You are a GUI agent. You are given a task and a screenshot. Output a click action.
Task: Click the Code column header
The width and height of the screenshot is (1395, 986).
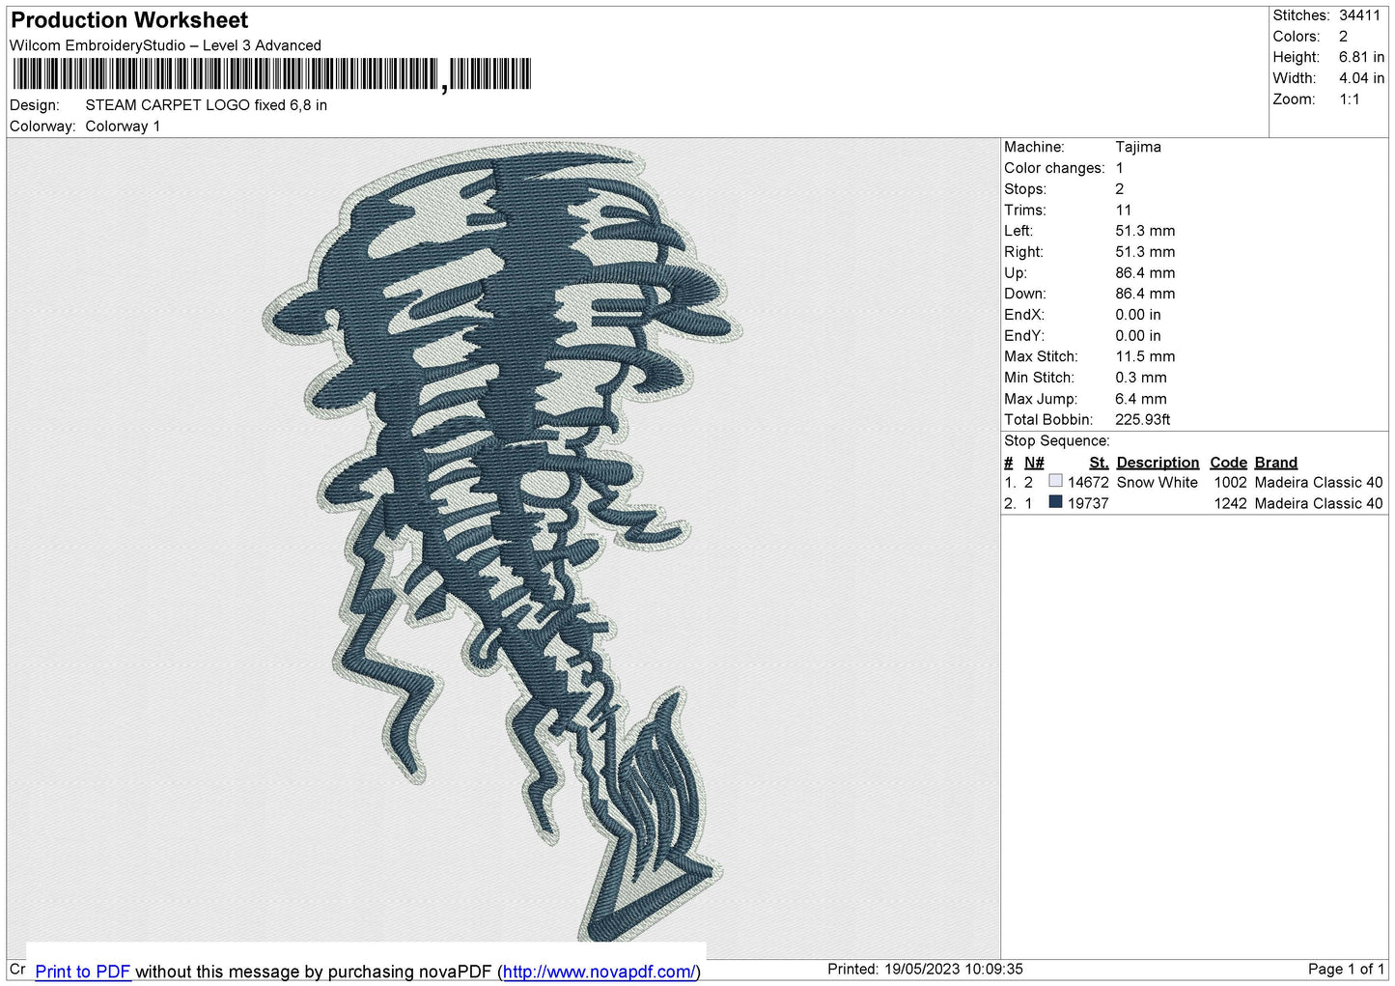[1228, 463]
